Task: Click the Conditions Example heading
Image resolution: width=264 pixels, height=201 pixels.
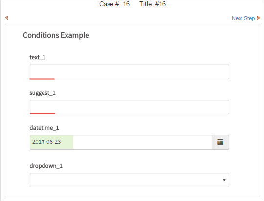Action: [x=56, y=35]
